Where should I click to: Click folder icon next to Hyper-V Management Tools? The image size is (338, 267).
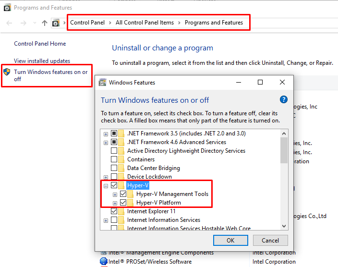pos(131,194)
